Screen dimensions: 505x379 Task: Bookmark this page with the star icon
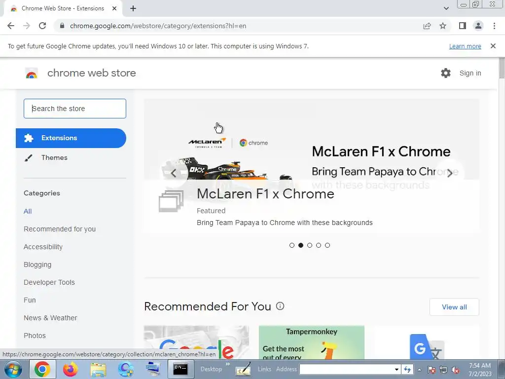click(443, 26)
